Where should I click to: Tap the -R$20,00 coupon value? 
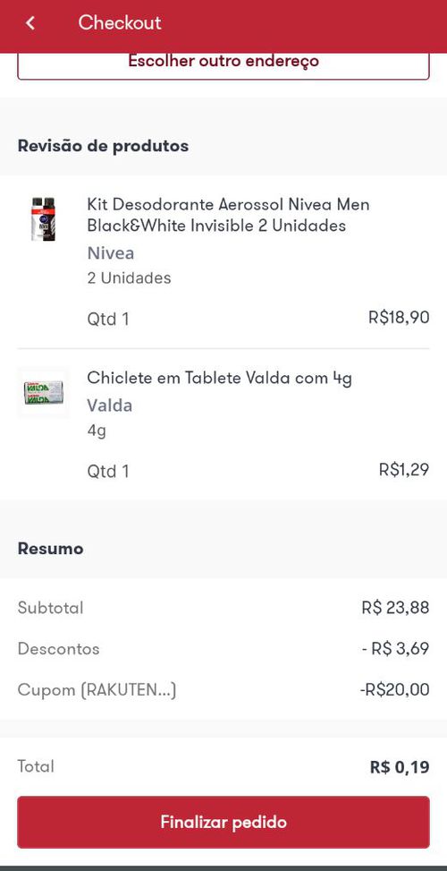[394, 690]
